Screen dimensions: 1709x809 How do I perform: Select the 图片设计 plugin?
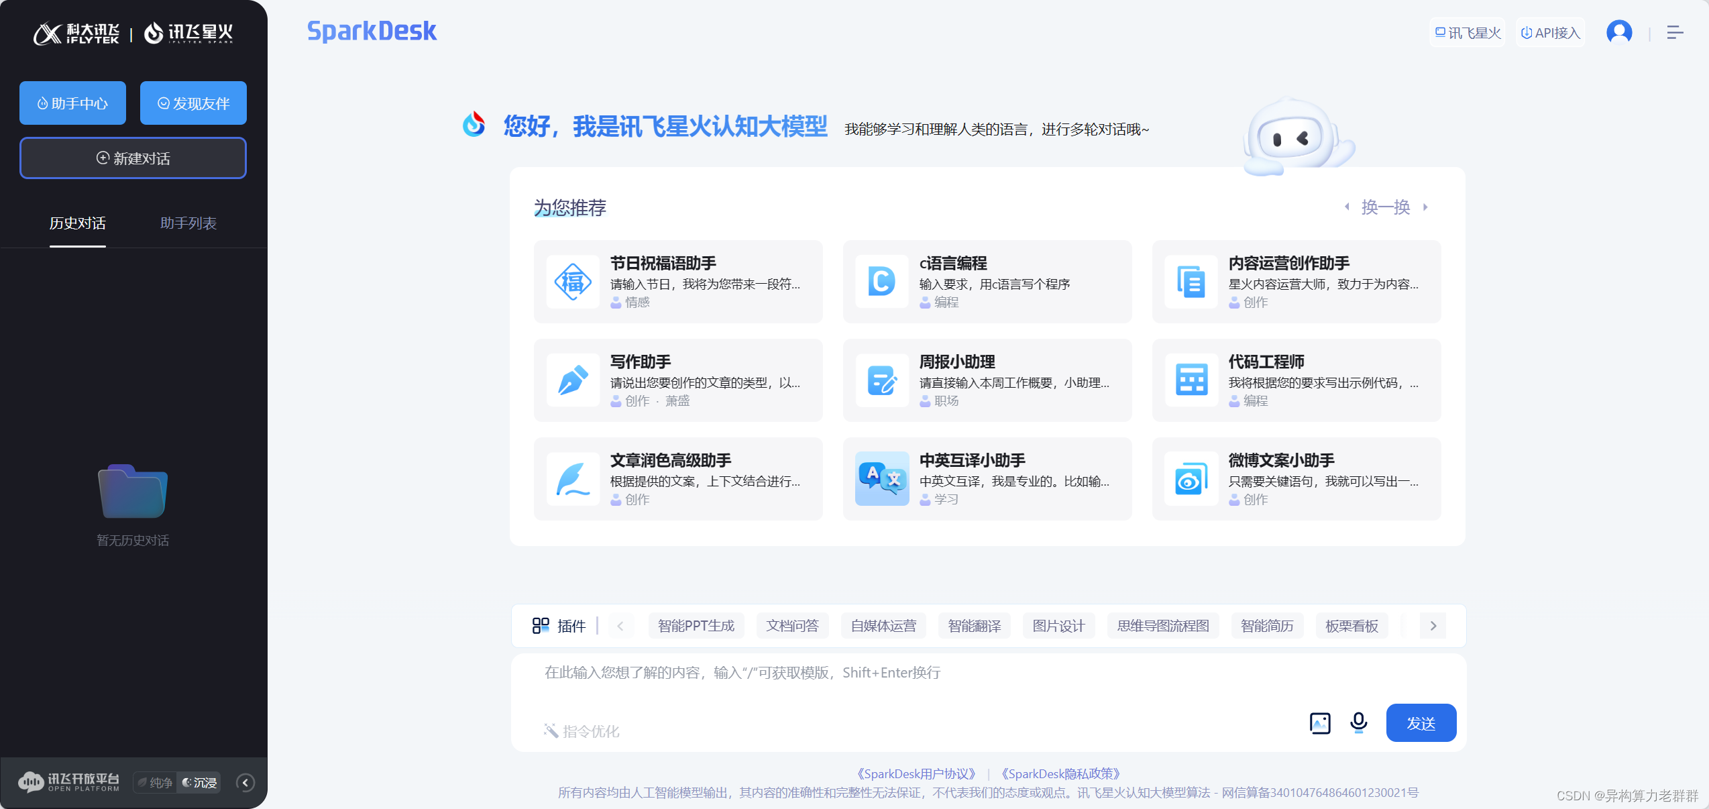point(1058,626)
